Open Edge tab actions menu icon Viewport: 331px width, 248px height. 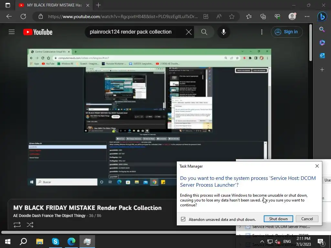click(x=8, y=5)
